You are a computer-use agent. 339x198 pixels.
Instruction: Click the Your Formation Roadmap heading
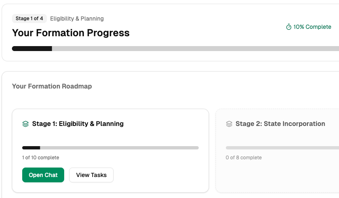[x=52, y=86]
